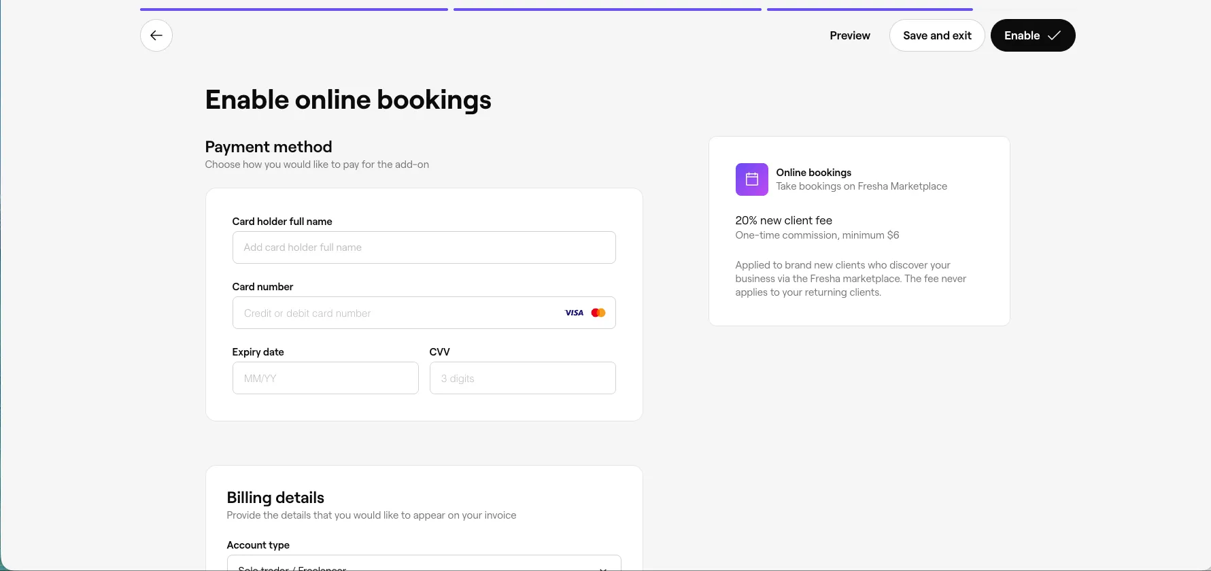Click the Visa logo in card field

coord(575,313)
